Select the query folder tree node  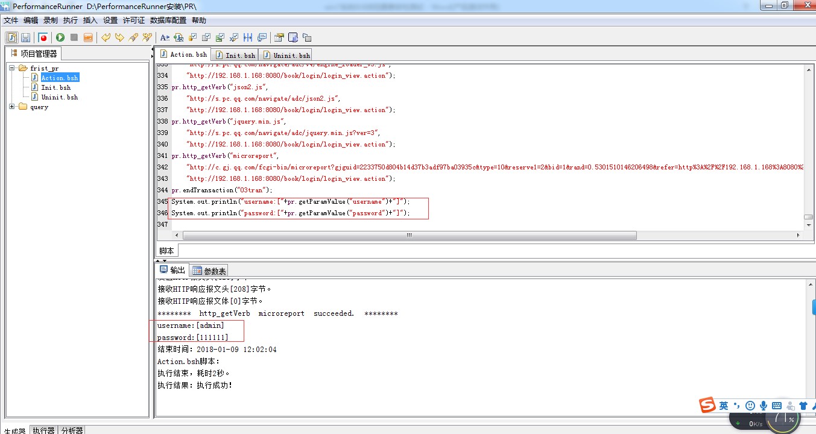[x=39, y=107]
